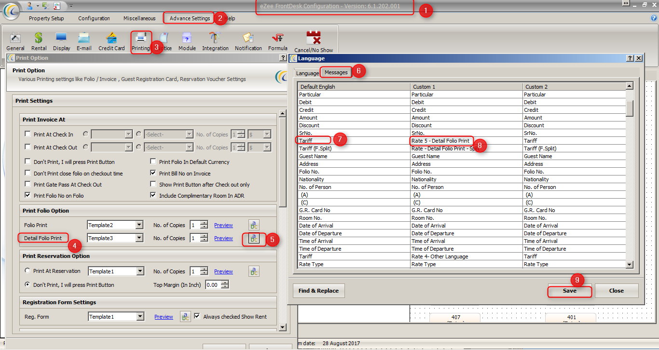659x350 pixels.
Task: Click help icon in Print Option title bar
Action: (283, 58)
